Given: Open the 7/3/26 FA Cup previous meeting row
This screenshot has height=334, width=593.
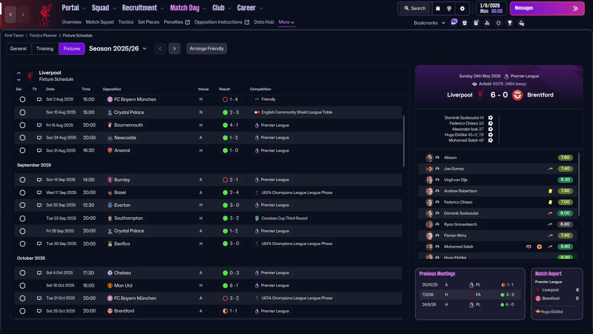Looking at the screenshot, I should click(x=470, y=295).
